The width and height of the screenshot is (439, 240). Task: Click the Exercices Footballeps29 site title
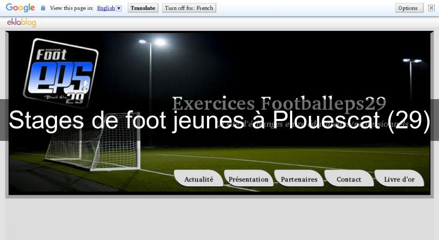[x=279, y=103]
